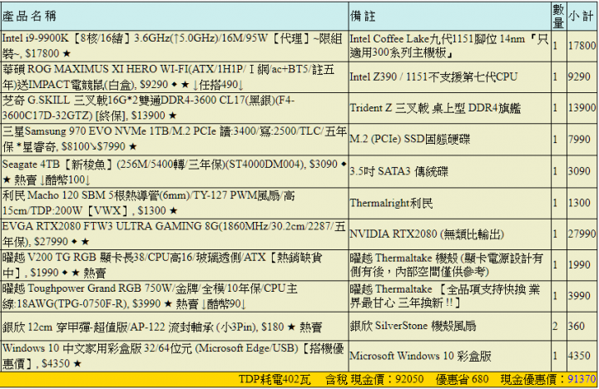Click the 含稅 現金價：92050 text
Screen dimensions: 599x389
tap(374, 380)
